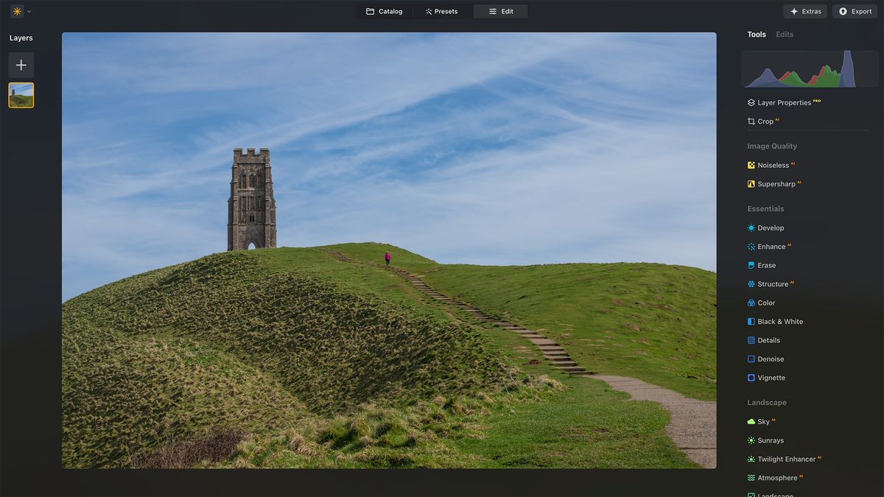Viewport: 884px width, 497px height.
Task: Click the Export button
Action: [x=855, y=11]
